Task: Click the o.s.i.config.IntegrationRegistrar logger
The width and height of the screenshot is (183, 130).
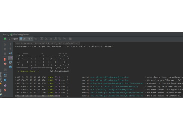Action: [x=112, y=89]
